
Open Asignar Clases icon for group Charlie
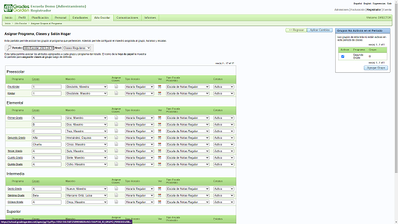tap(116, 144)
